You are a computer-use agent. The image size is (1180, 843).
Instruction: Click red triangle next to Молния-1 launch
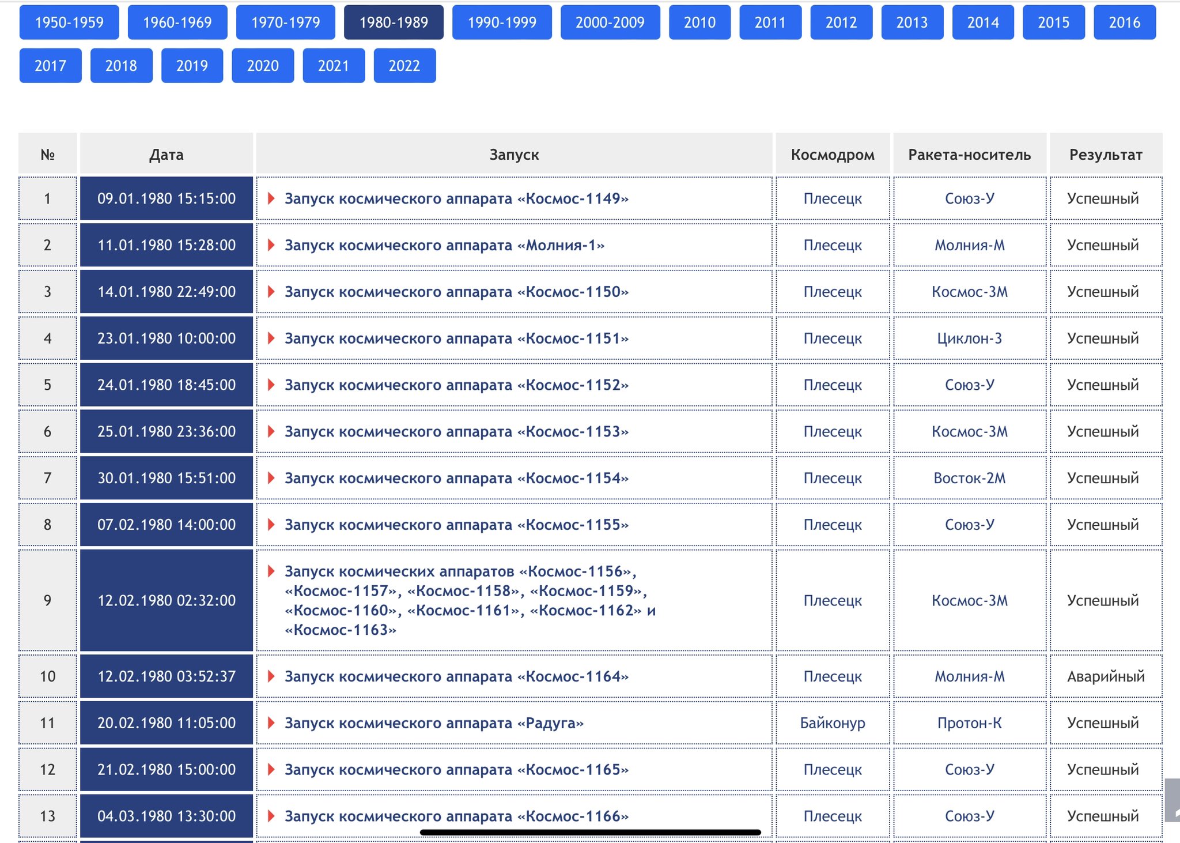pyautogui.click(x=271, y=245)
